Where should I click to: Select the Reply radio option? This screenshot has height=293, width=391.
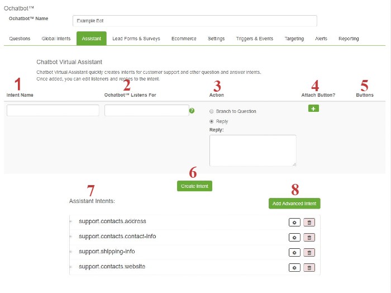212,121
